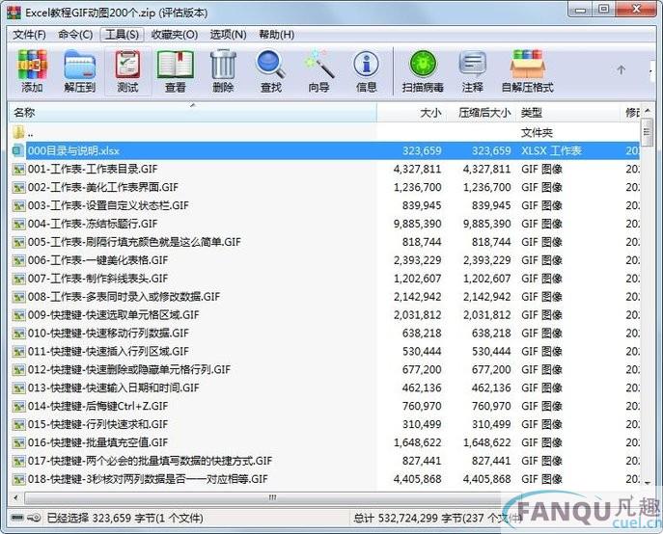Select 017-快捷键-两个必会的批量填写数据的快捷方式.GIF
Viewport: 663px width, 534px height.
coord(151,461)
